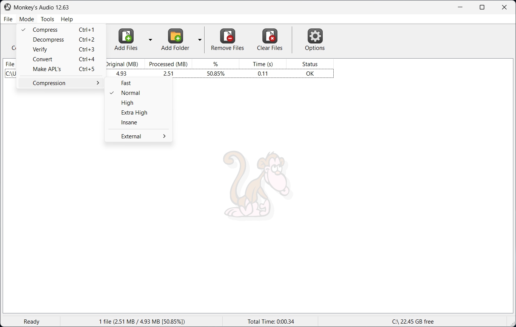Choose Insane compression level
516x327 pixels.
139,122
